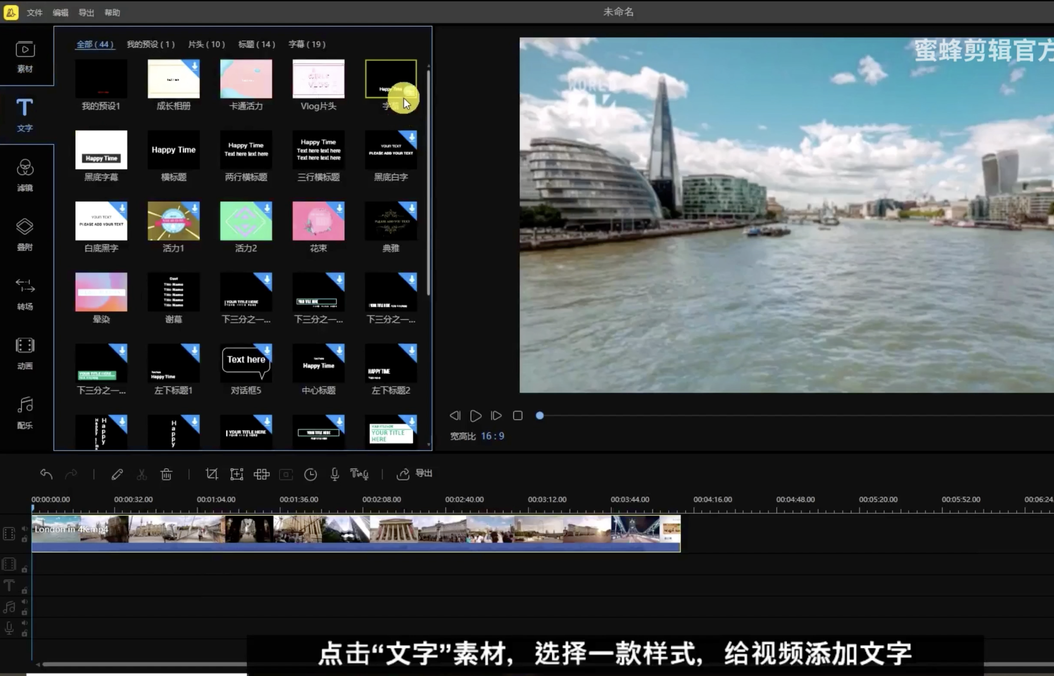
Task: Click the 导出 export button in toolbar
Action: [x=414, y=473]
